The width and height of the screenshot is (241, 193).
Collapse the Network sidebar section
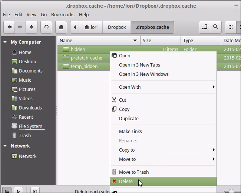click(x=5, y=146)
